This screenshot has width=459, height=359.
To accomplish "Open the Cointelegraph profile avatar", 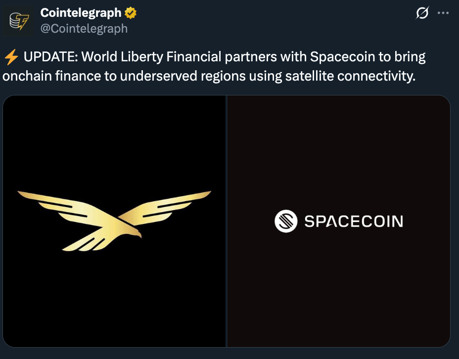I will click(x=18, y=20).
